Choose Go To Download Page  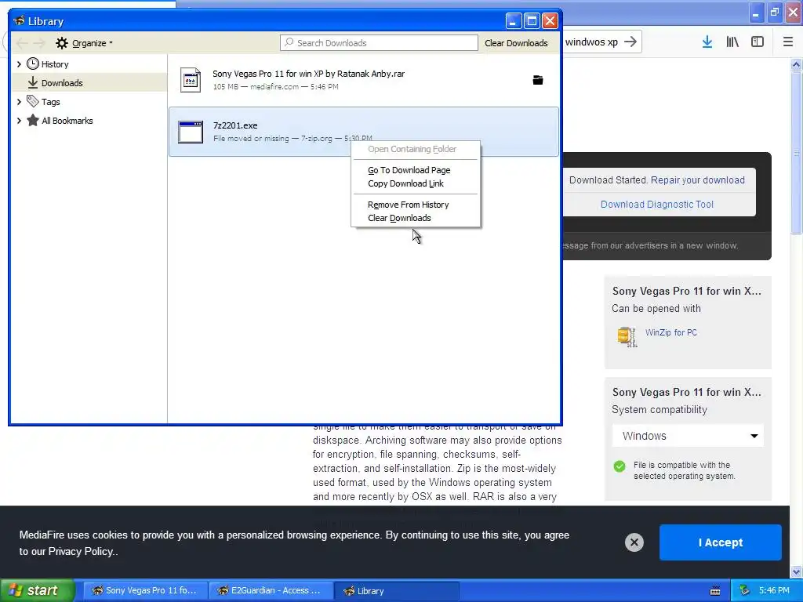409,170
